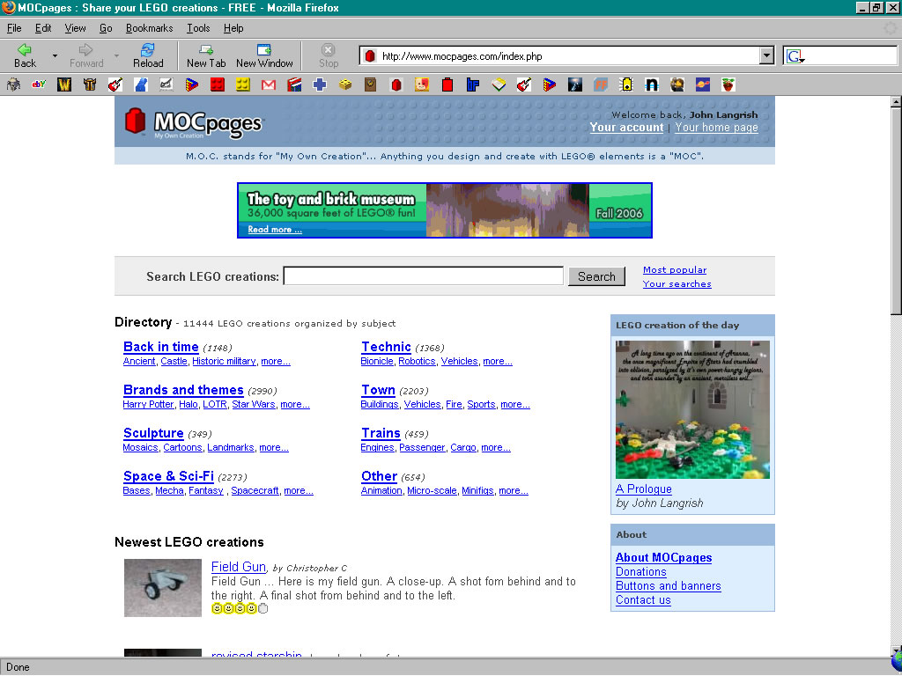Open the Brands and themes category

(x=183, y=390)
